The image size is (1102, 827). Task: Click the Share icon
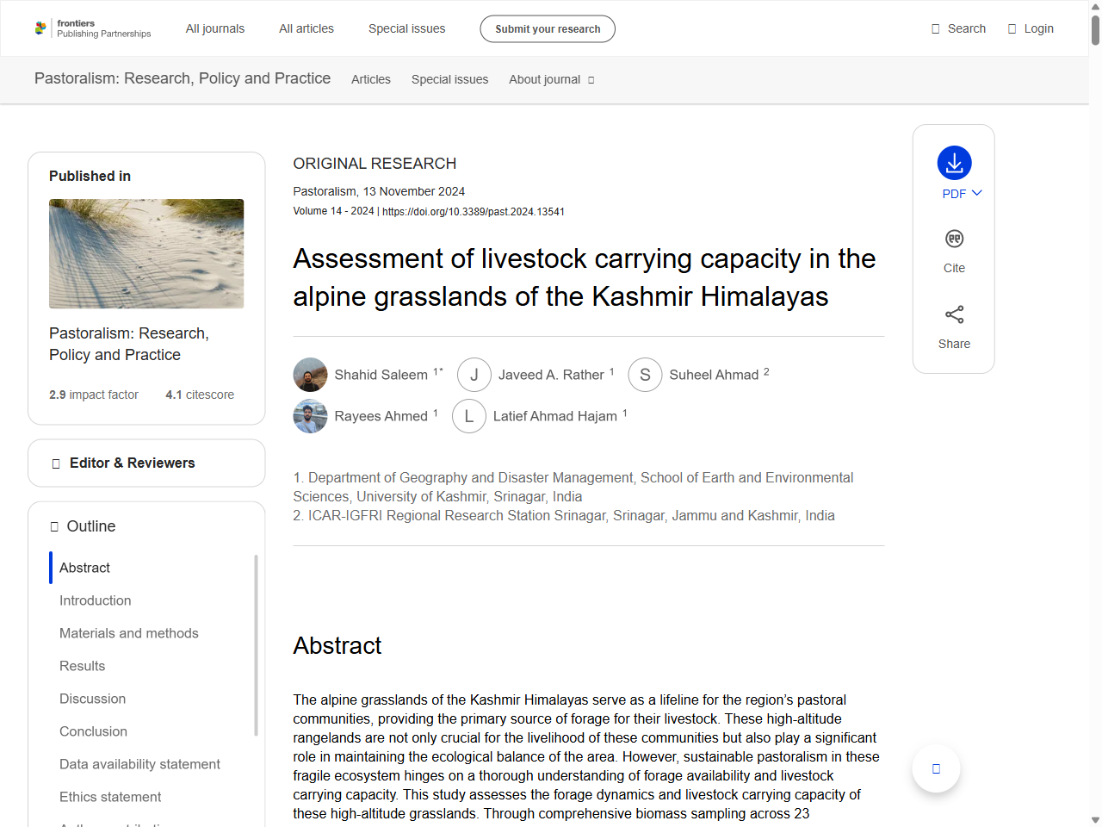(953, 314)
